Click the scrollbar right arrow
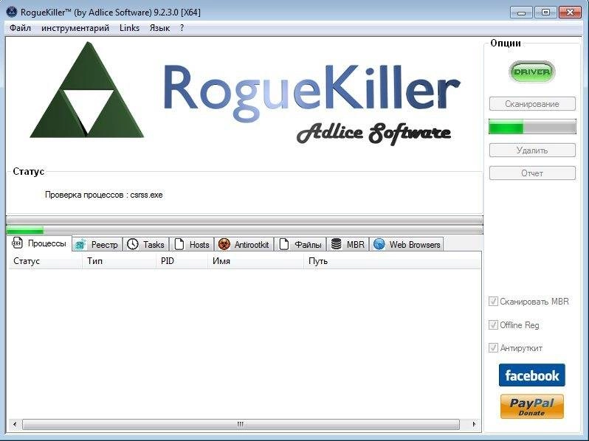 point(474,424)
